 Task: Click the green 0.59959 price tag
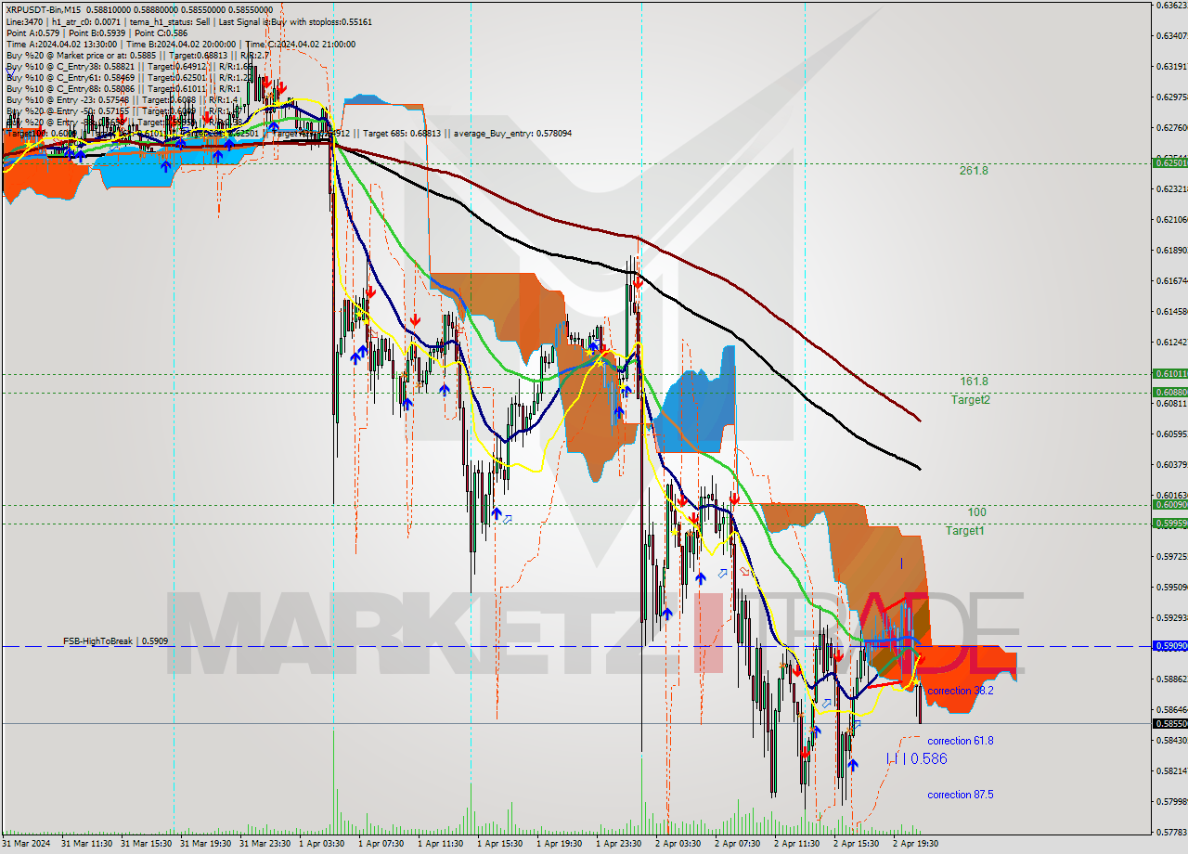pyautogui.click(x=1169, y=523)
